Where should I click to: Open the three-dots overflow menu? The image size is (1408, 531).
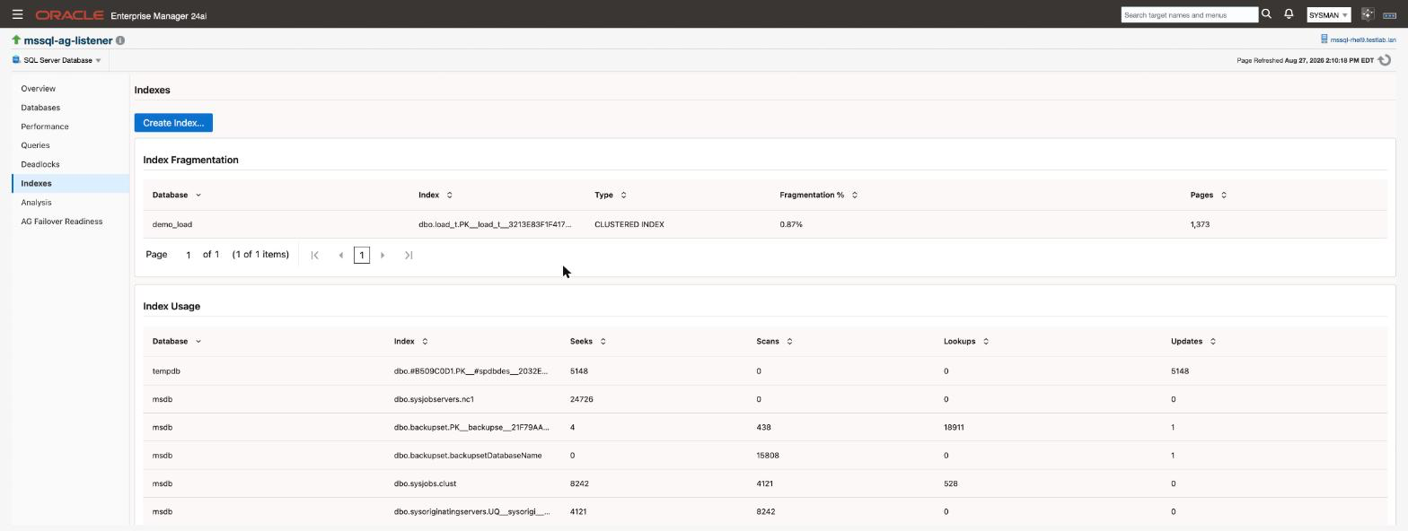1389,14
